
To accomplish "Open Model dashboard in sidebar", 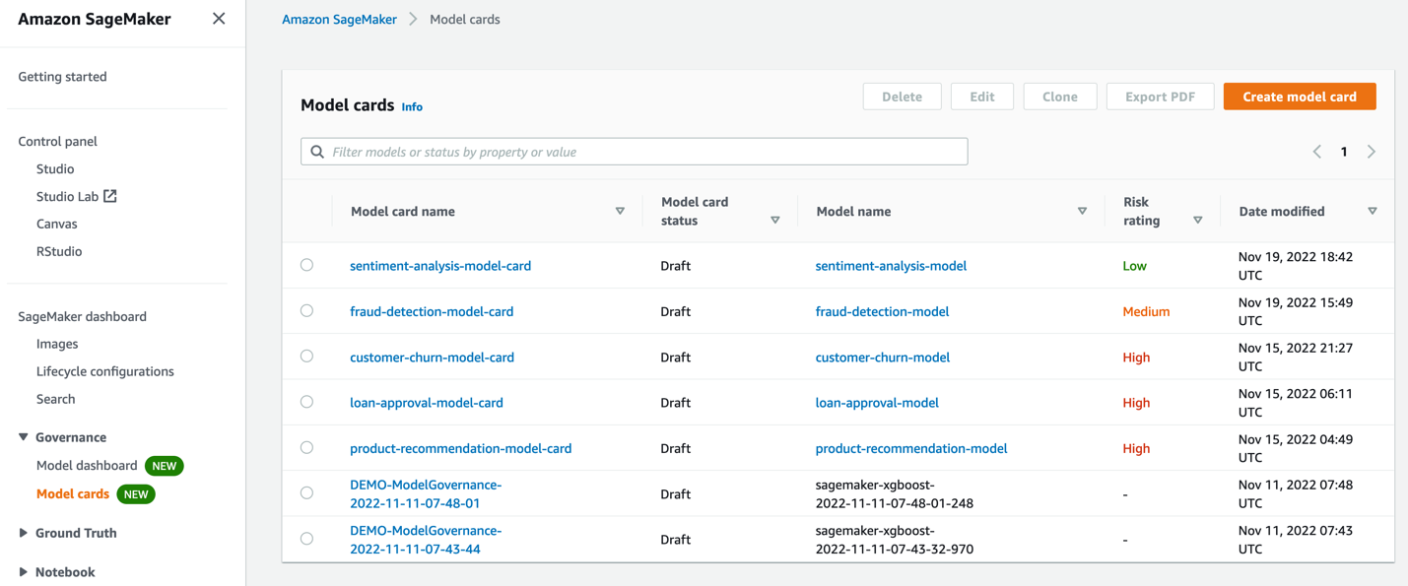I will pos(87,465).
